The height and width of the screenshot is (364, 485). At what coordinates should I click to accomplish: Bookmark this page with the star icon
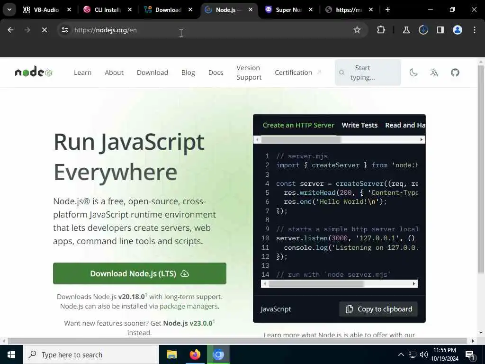357,30
